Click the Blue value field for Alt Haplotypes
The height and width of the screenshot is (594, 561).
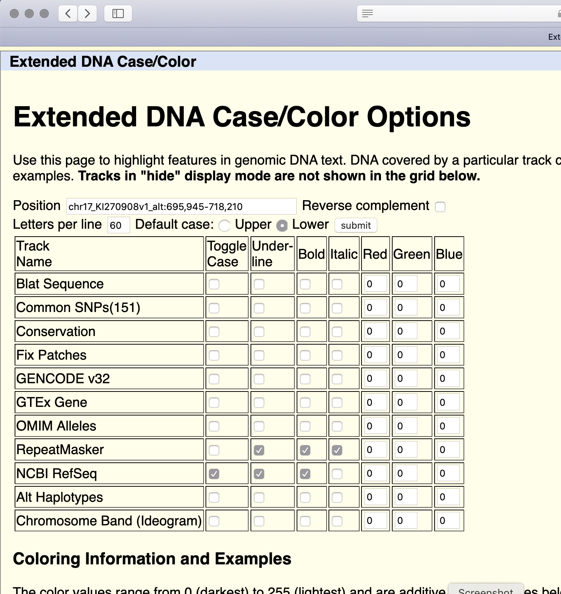pos(448,497)
